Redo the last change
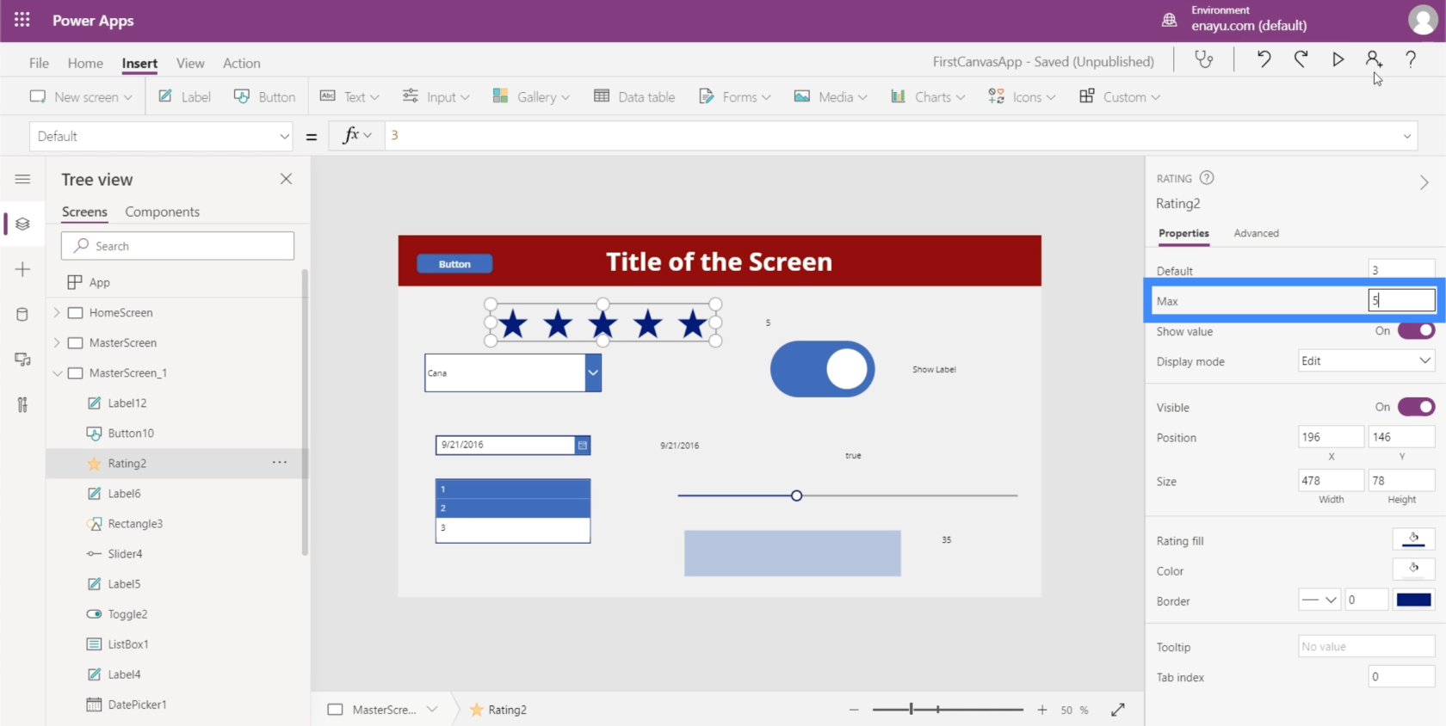Viewport: 1446px width, 726px height. click(1301, 59)
